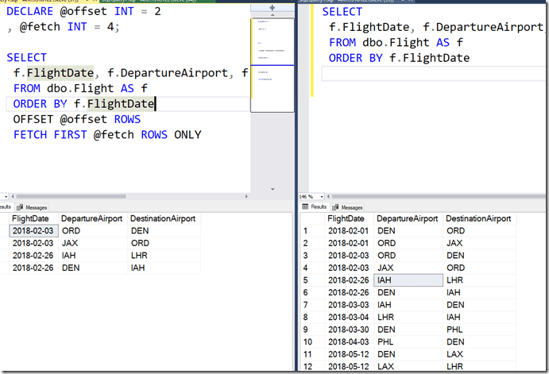
Task: Click the LHR destination cell in the left results
Action: [164, 256]
